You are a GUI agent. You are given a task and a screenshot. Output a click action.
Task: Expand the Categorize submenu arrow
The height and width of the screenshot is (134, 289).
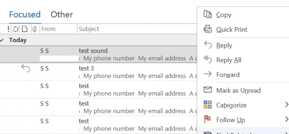pos(286,105)
